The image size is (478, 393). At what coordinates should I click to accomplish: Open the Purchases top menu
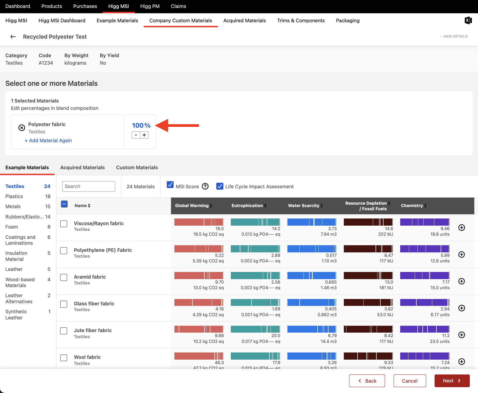pyautogui.click(x=85, y=6)
